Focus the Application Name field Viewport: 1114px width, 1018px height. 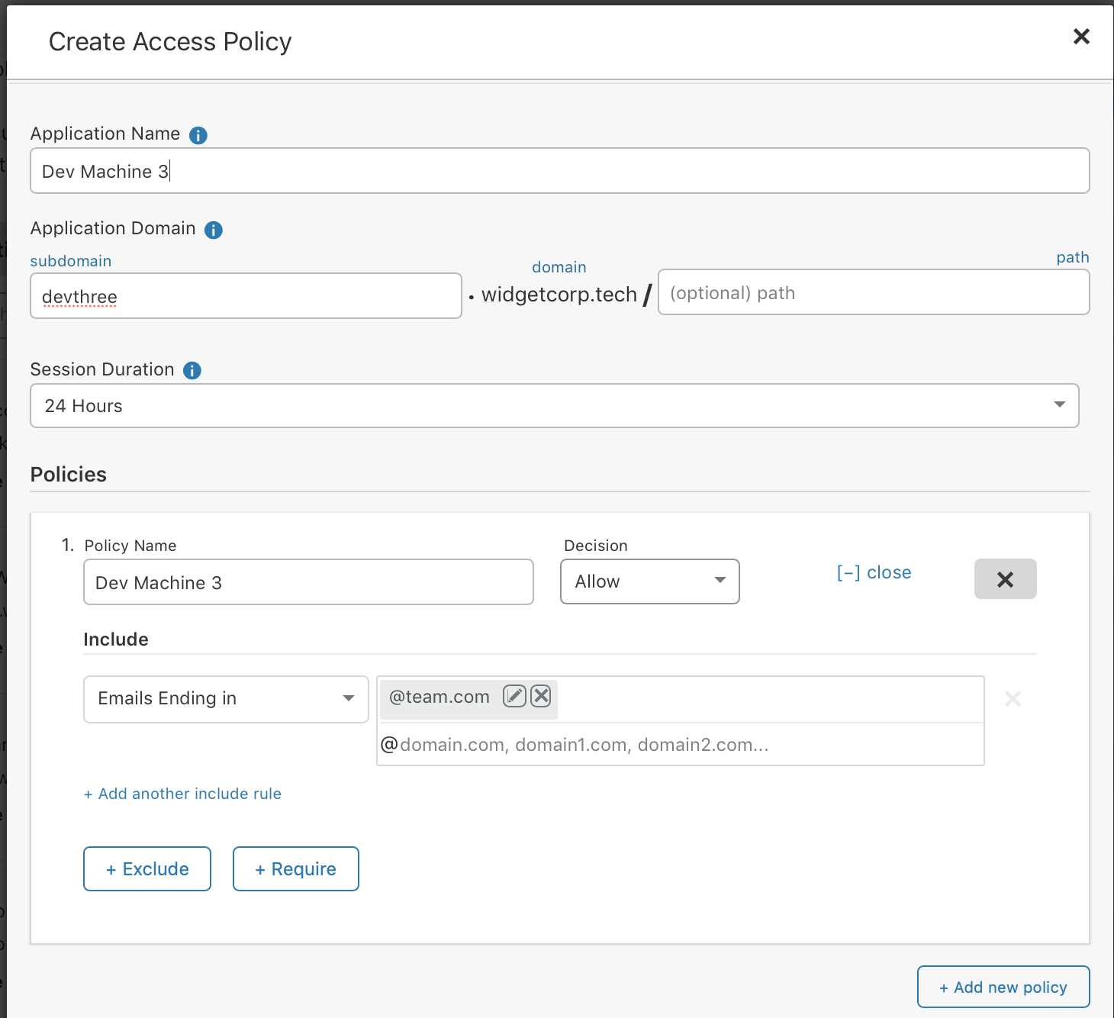pyautogui.click(x=560, y=171)
